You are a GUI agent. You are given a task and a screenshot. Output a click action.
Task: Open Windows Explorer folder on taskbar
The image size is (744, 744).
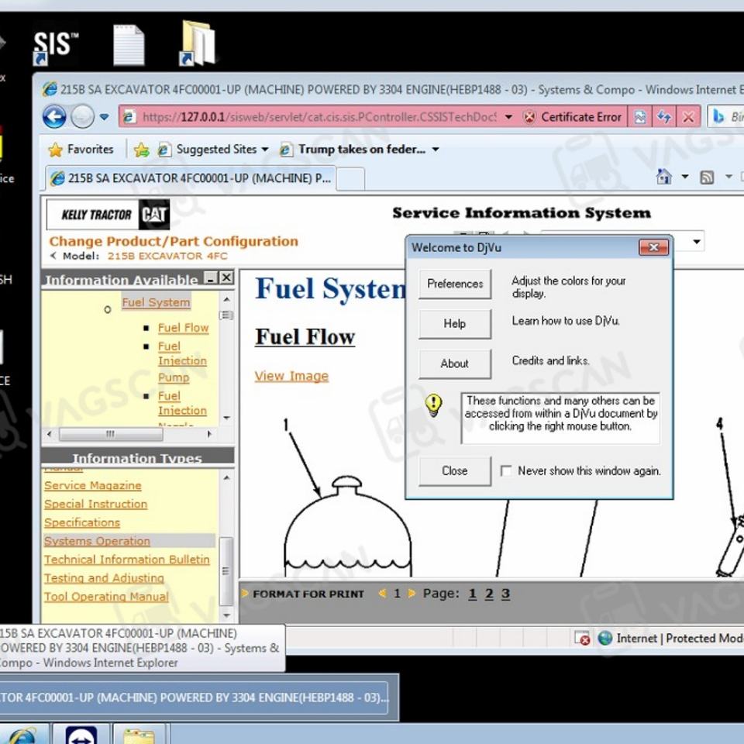pyautogui.click(x=139, y=735)
